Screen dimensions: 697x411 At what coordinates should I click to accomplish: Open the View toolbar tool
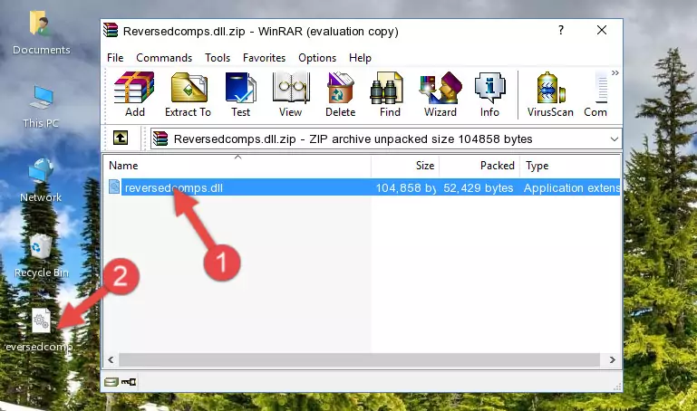pos(291,94)
